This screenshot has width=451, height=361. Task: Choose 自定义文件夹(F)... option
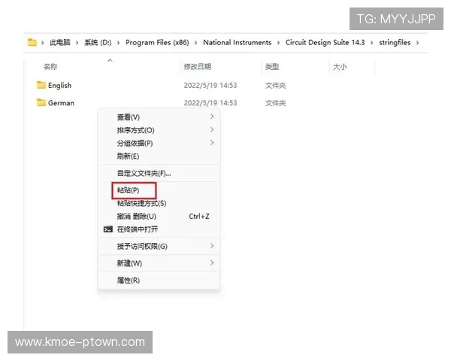pos(159,173)
